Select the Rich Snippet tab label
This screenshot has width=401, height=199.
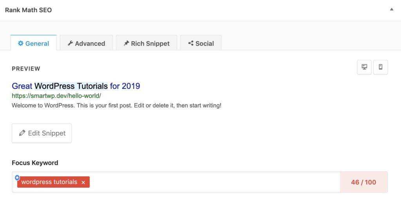[150, 43]
